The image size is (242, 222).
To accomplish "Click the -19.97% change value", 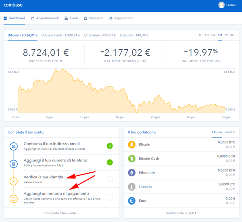I will pos(201,52).
